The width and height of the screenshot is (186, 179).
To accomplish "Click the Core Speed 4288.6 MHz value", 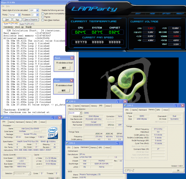I will pyautogui.click(x=21, y=158).
